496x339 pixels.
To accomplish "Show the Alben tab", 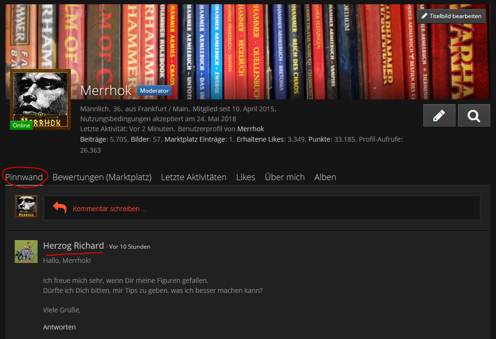I will tap(325, 177).
